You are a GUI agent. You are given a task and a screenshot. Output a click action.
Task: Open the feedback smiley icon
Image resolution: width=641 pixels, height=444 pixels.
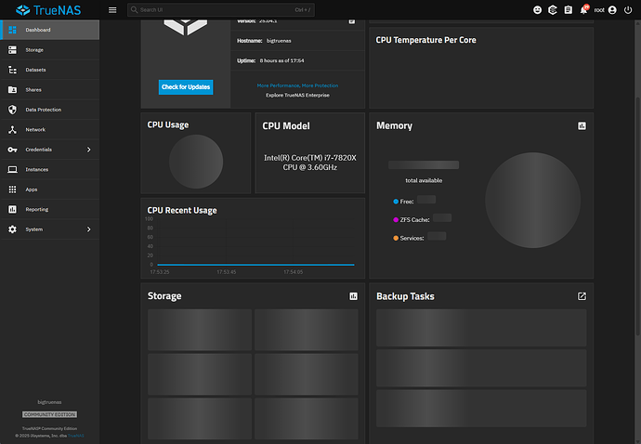click(537, 10)
